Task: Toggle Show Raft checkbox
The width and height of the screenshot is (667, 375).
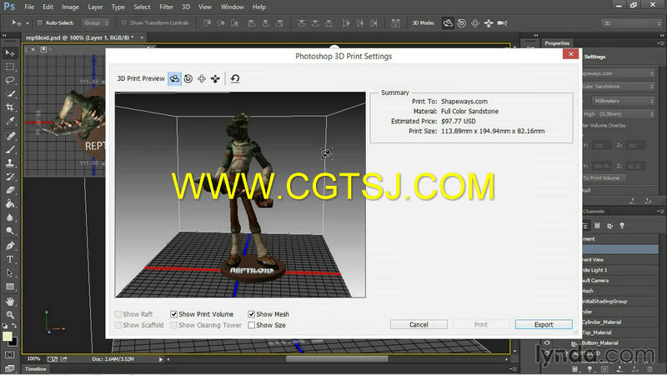Action: coord(118,314)
